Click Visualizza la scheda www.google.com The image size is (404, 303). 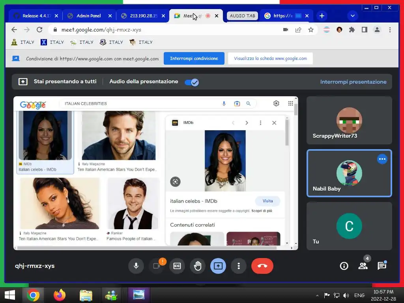click(270, 58)
